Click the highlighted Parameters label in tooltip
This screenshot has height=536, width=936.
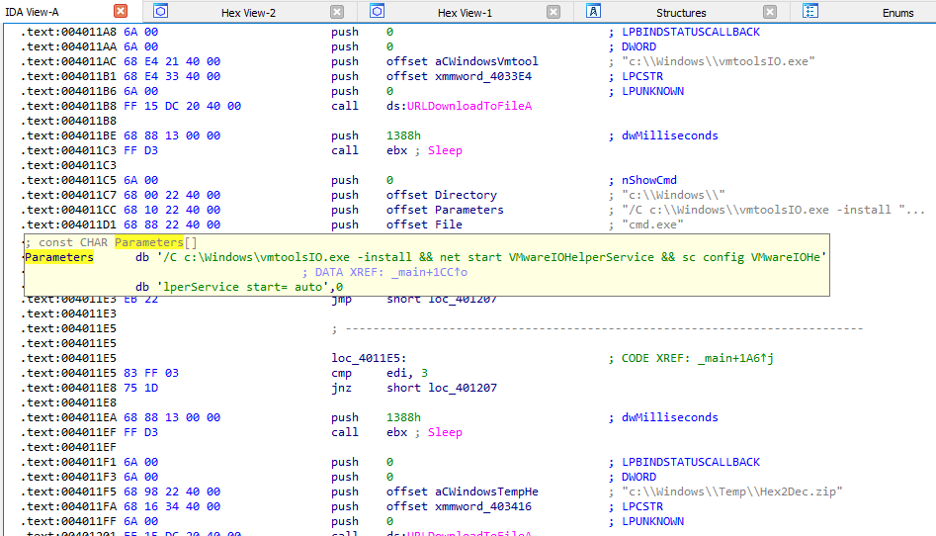(x=59, y=257)
